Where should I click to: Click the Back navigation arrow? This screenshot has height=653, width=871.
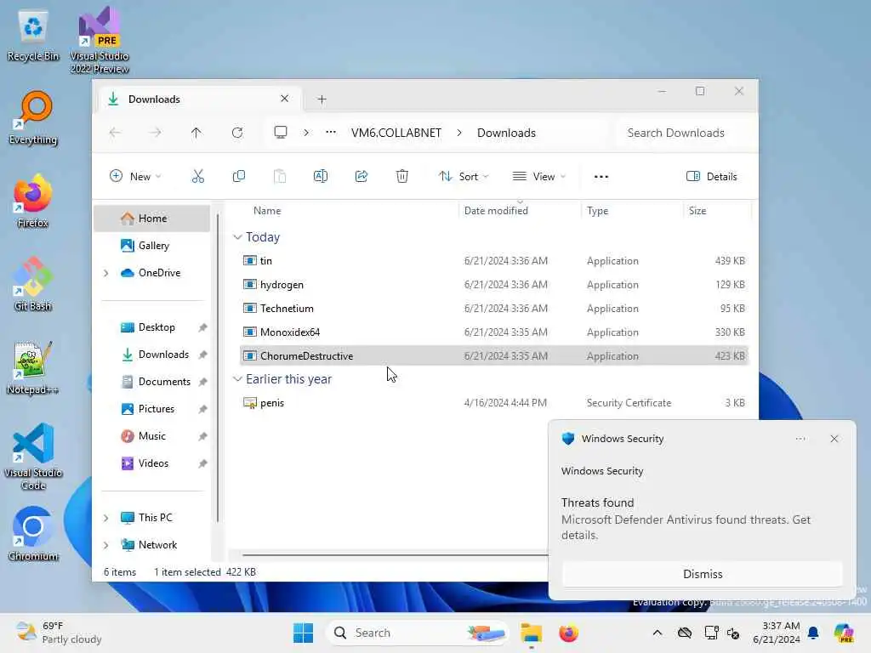(115, 133)
